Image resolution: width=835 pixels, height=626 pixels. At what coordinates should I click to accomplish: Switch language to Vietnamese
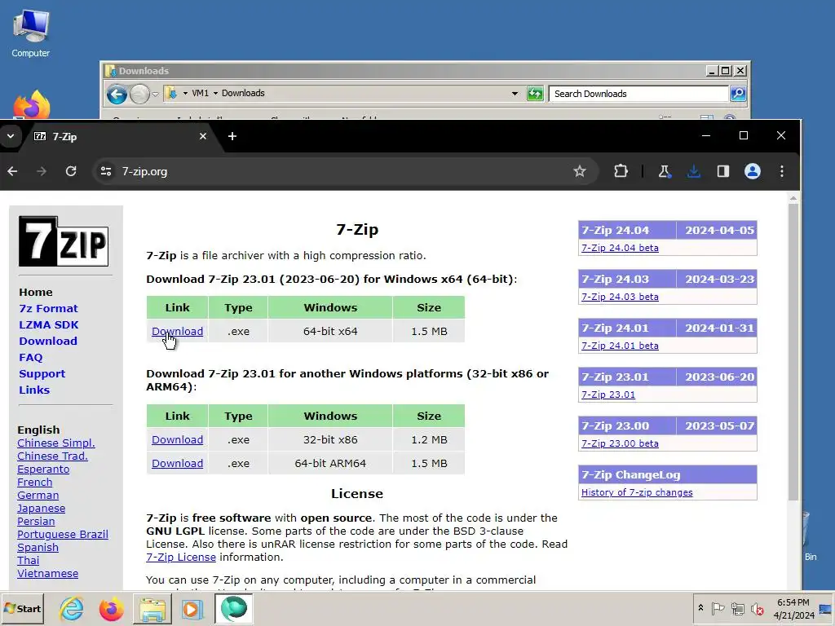tap(47, 573)
